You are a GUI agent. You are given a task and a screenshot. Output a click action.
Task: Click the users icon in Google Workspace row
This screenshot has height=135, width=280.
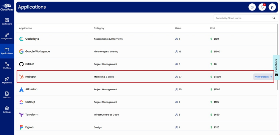point(177,52)
